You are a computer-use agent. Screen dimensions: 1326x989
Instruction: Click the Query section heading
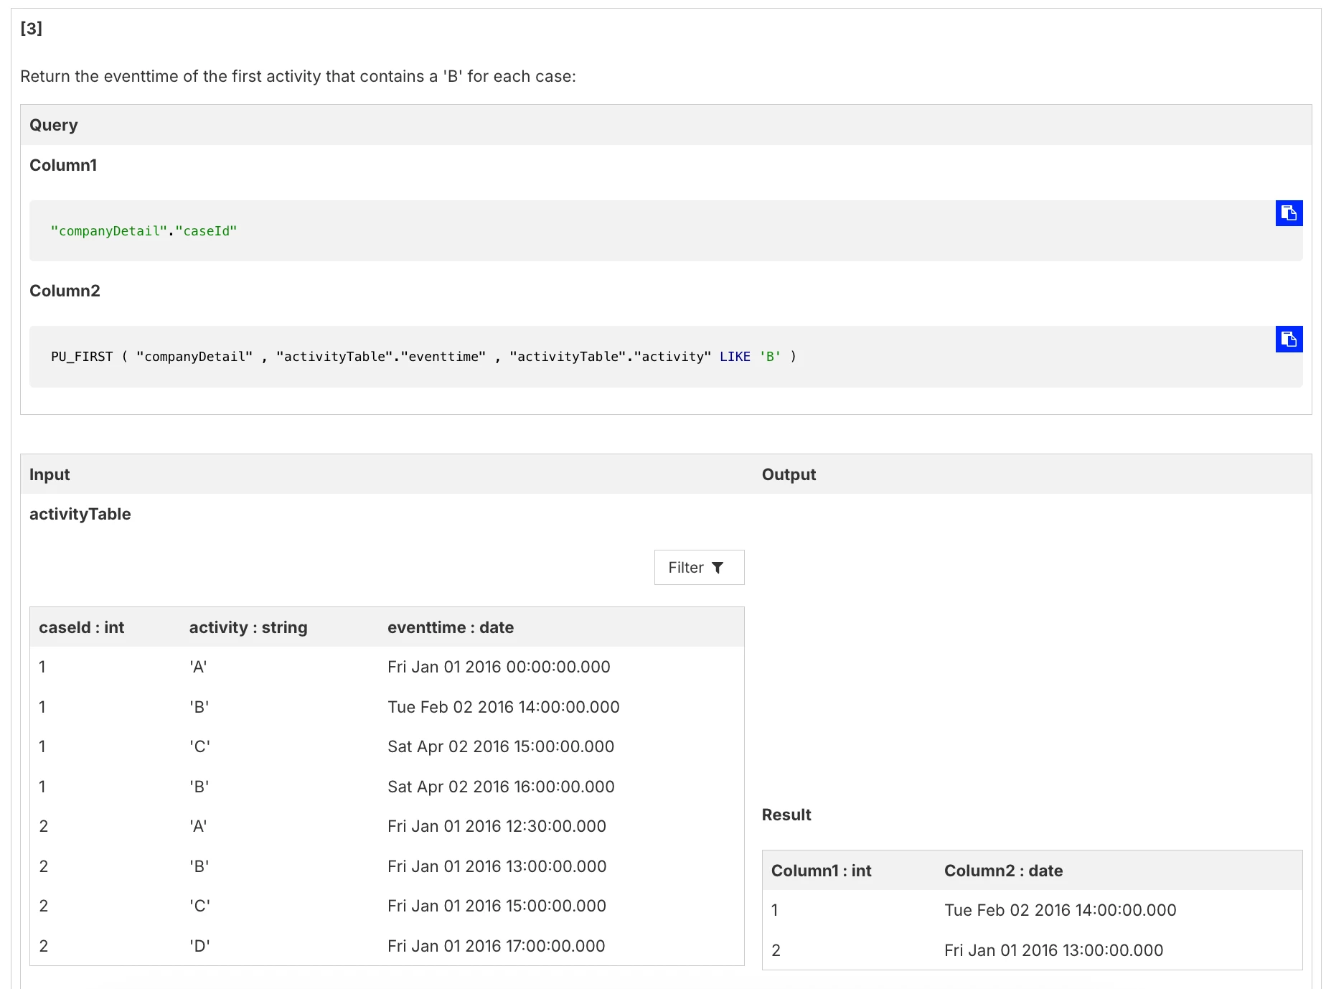click(53, 125)
